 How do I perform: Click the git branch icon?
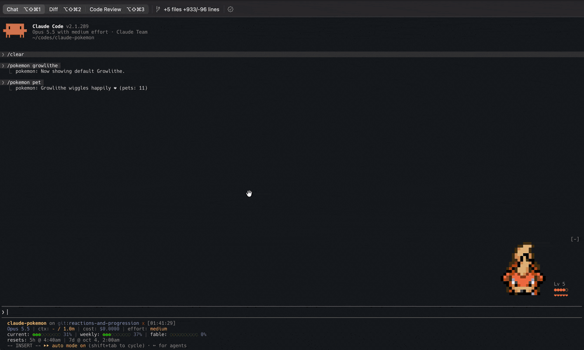pyautogui.click(x=158, y=9)
